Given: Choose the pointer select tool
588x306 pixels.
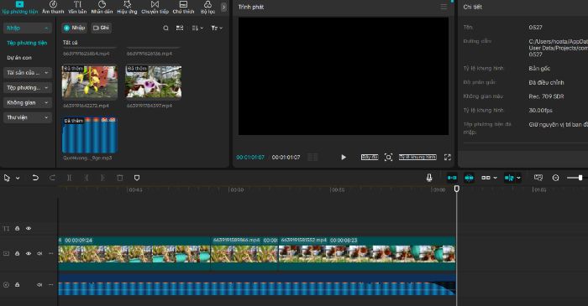Looking at the screenshot, I should click(7, 178).
